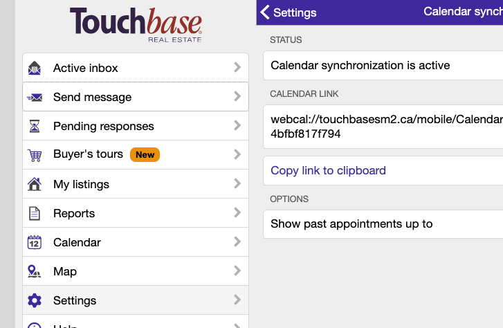Click the New badge on Buyer's tours

coord(145,155)
